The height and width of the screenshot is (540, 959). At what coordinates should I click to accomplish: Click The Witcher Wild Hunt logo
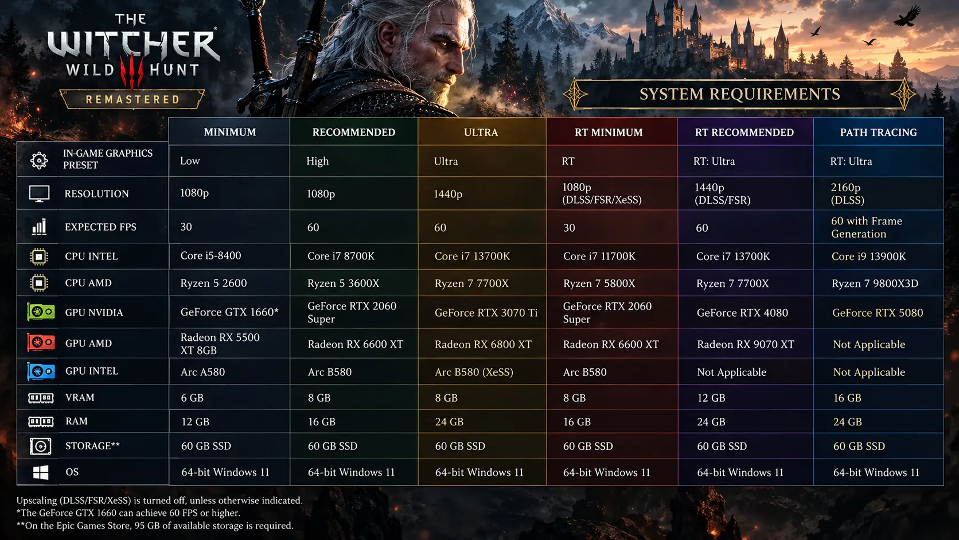133,53
